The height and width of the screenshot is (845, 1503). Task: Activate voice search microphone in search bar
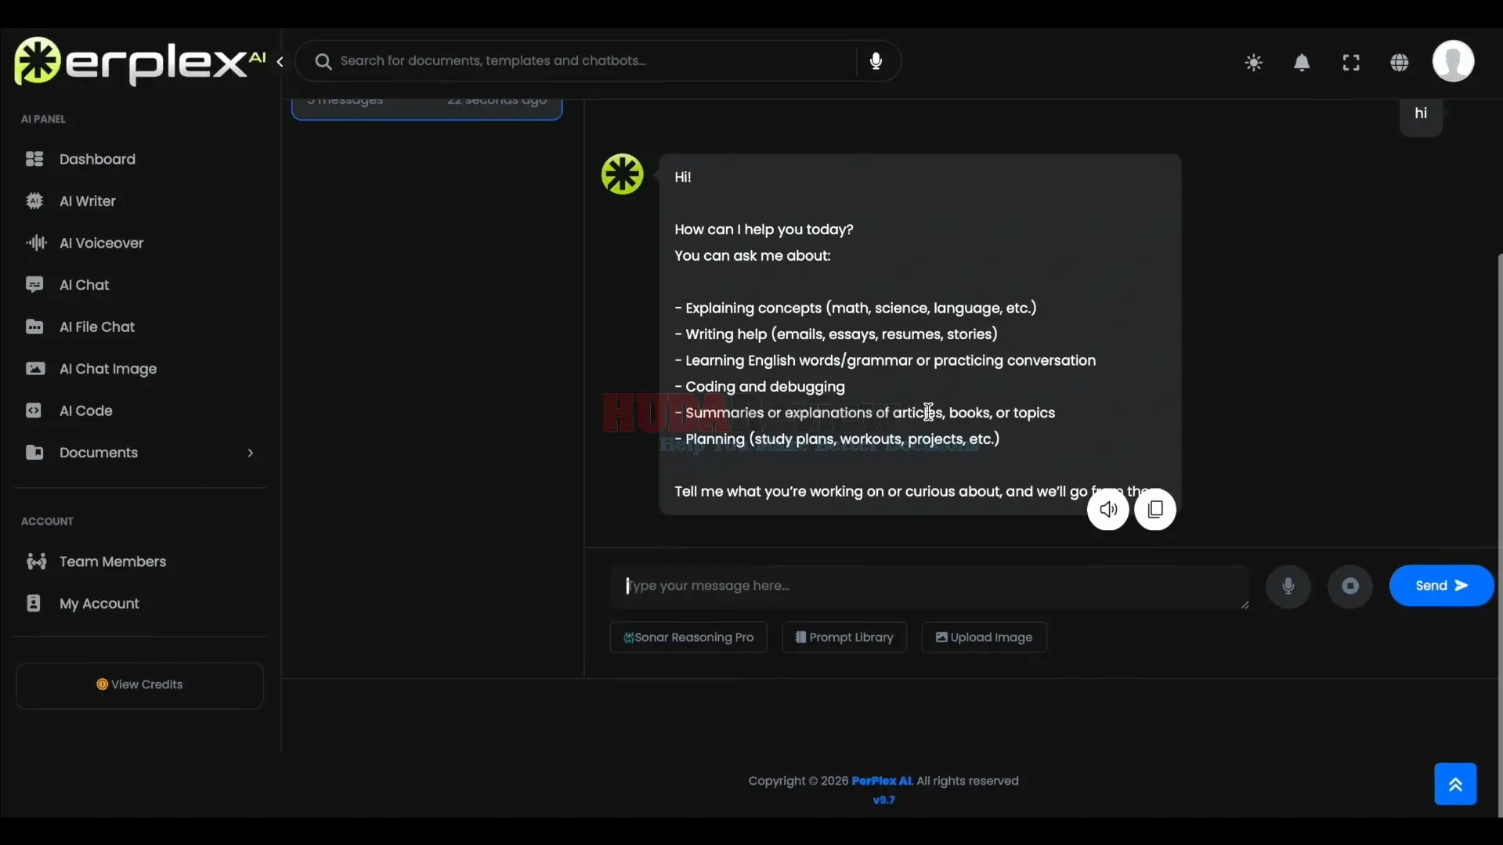click(876, 61)
